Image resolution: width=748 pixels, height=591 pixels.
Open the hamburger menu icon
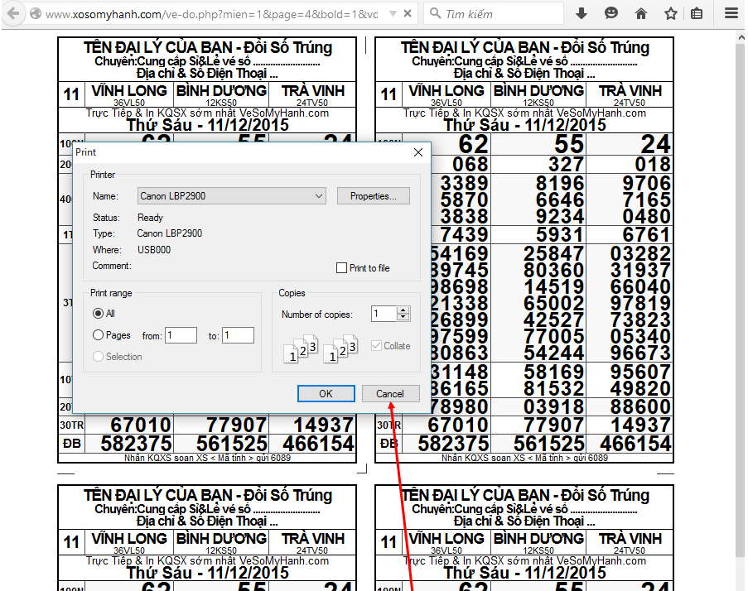tap(731, 13)
